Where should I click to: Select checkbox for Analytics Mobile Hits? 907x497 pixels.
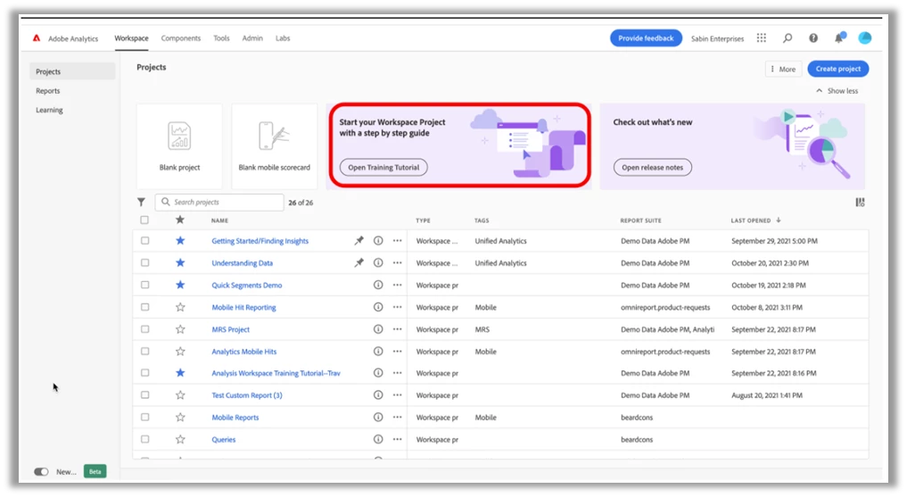pyautogui.click(x=145, y=352)
